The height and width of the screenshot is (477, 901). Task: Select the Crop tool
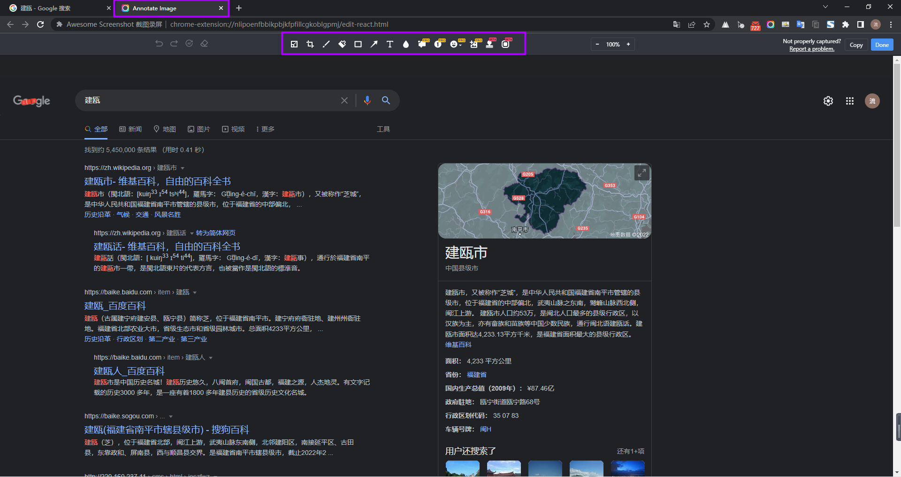310,44
